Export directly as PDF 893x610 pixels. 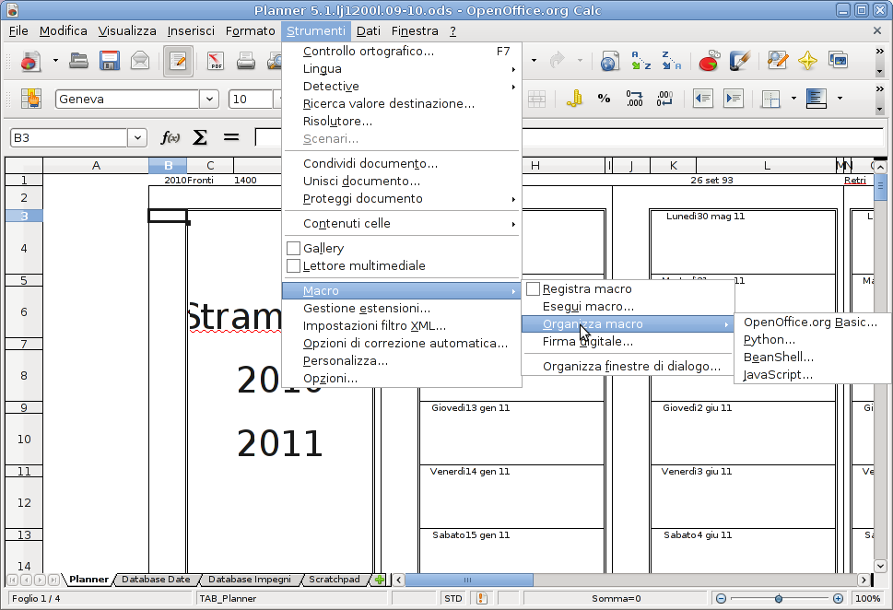216,61
